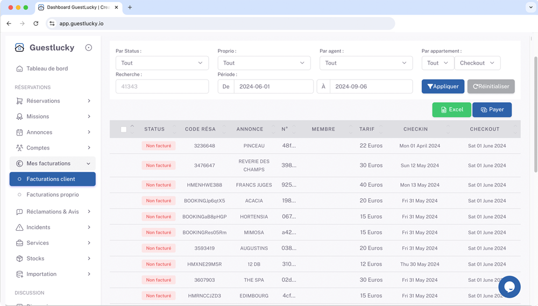The image size is (538, 306).
Task: Click the browser forward arrow
Action: point(22,23)
